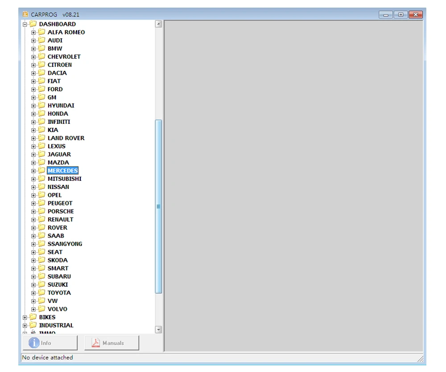Select the BMW label
The height and width of the screenshot is (372, 446).
tap(55, 49)
